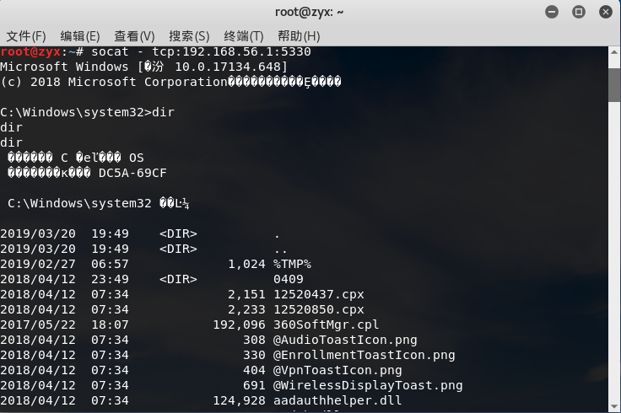This screenshot has height=413, width=621.
Task: Click the @AudioToastIcon.png file name
Action: pos(345,340)
